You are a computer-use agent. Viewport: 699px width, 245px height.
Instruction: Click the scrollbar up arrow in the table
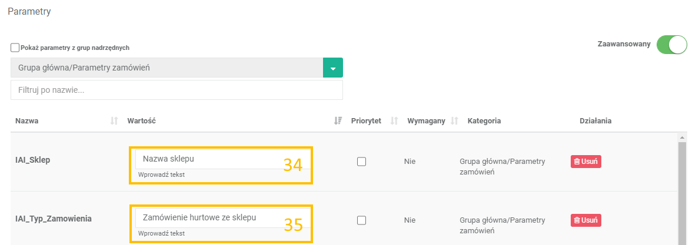(682, 137)
